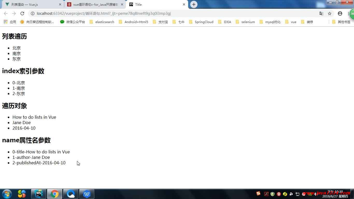Click the list item 东京
Screen dimensions: 354x199
[17, 59]
